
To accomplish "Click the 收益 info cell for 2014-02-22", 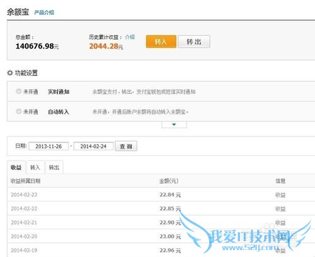I will (x=280, y=209).
